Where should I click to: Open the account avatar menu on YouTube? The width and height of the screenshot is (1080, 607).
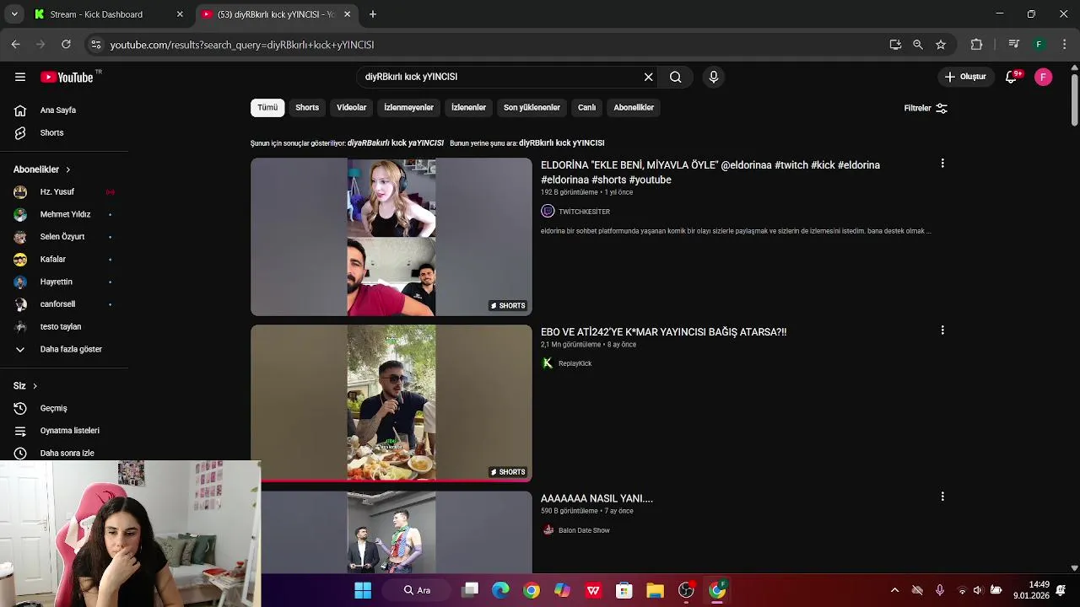tap(1044, 77)
